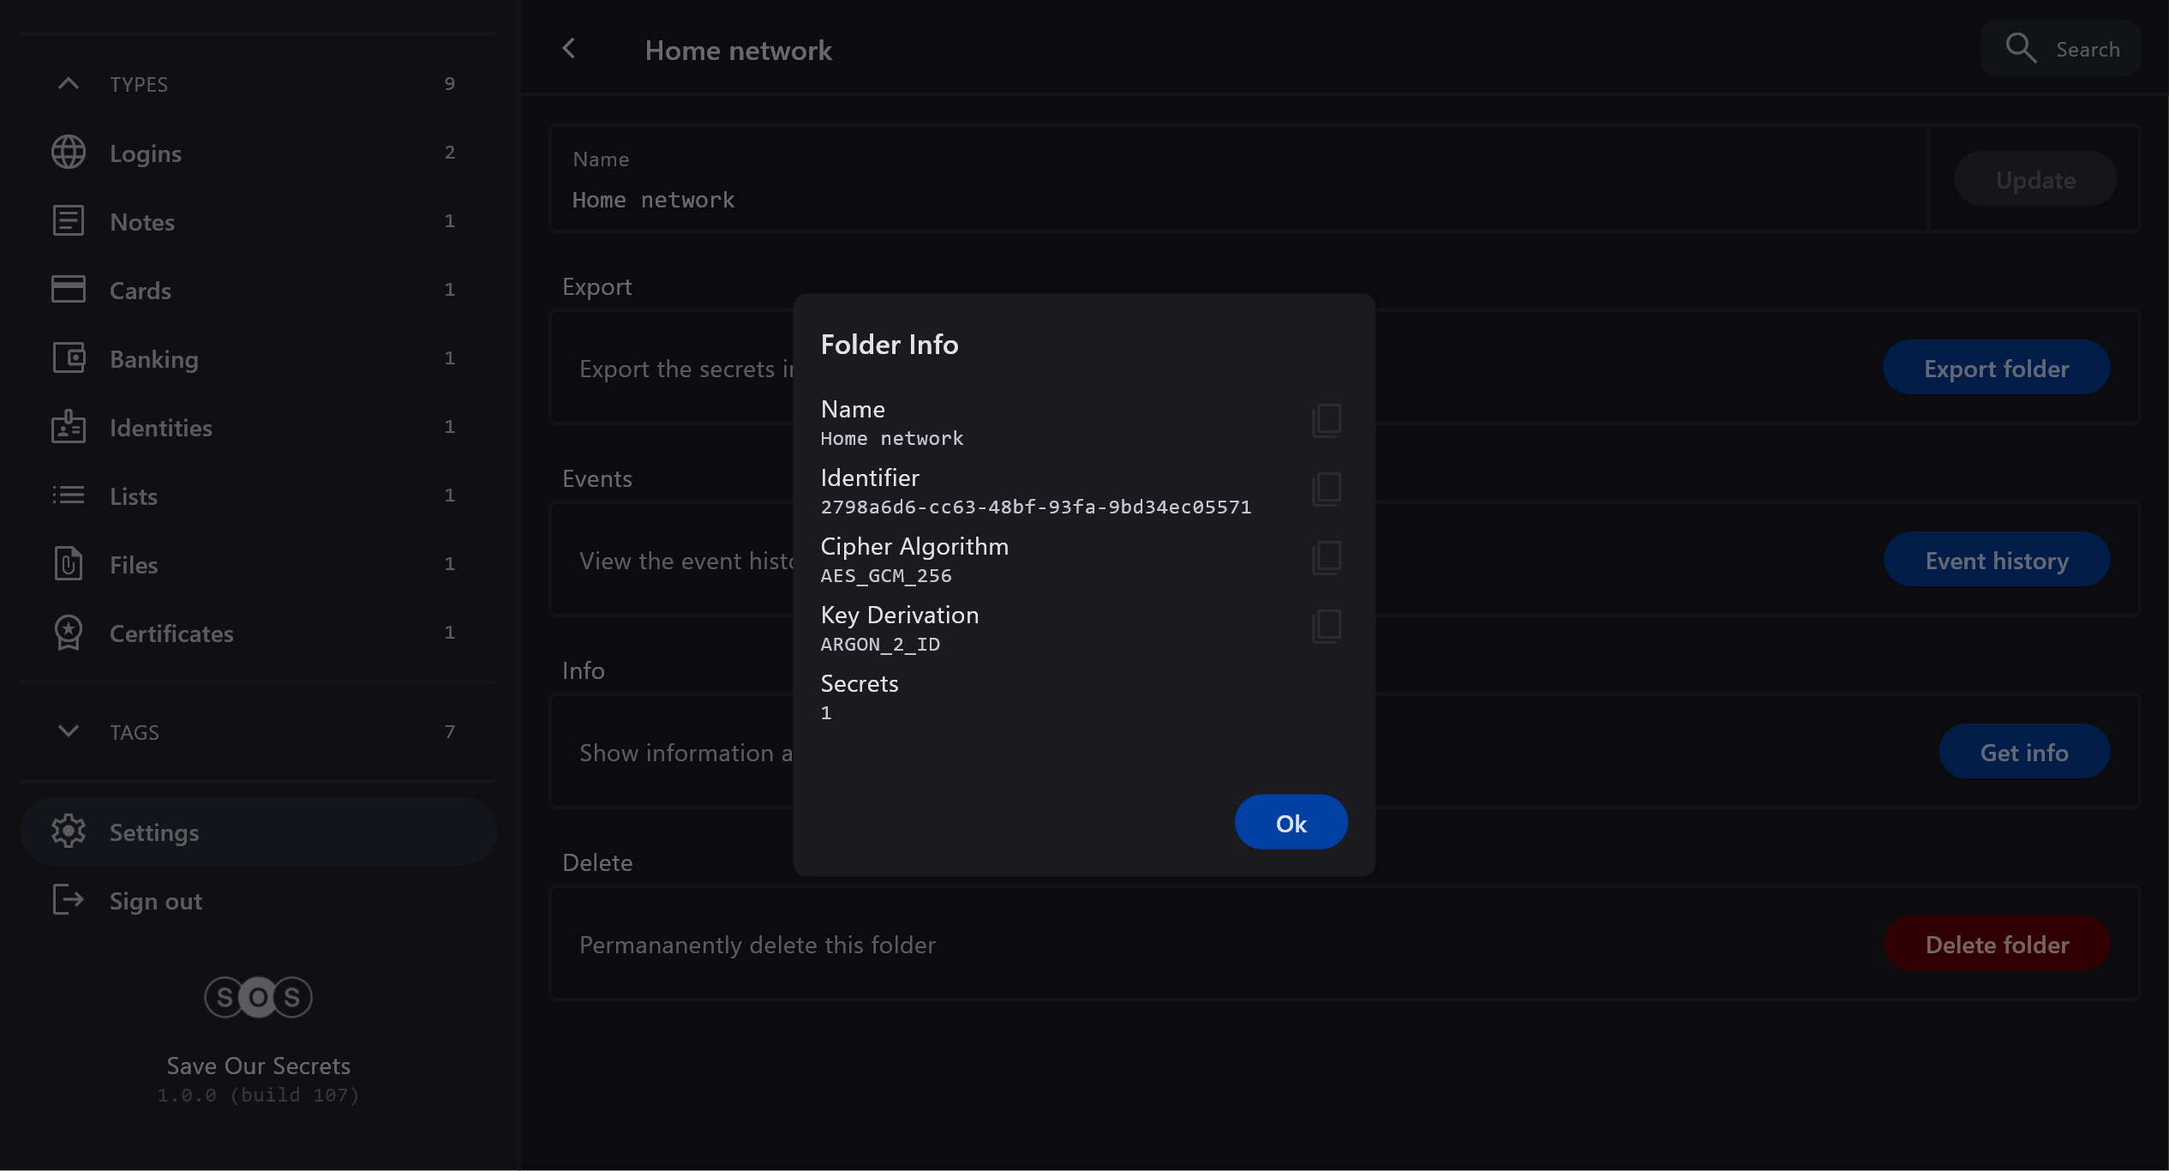Copy the Cipher Algorithm value

(x=1326, y=557)
